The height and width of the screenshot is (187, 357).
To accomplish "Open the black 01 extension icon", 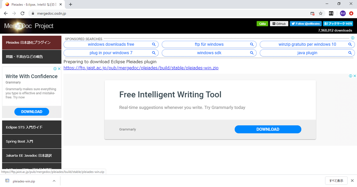I will click(x=331, y=13).
